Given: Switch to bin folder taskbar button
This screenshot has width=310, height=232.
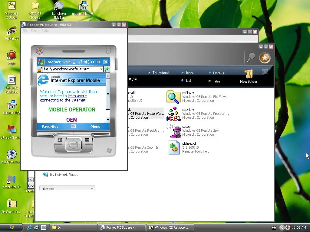Looking at the screenshot, I should (73, 227).
